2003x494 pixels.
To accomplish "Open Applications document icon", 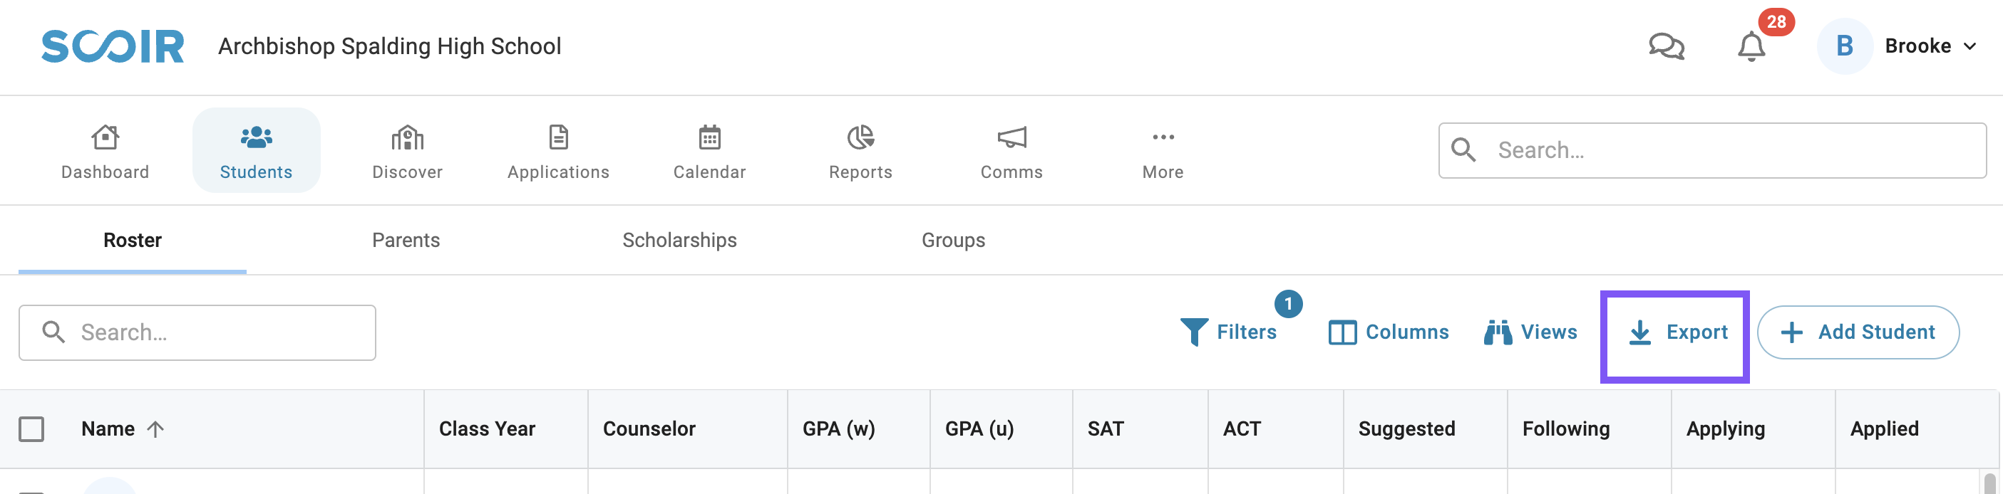I will tap(558, 137).
